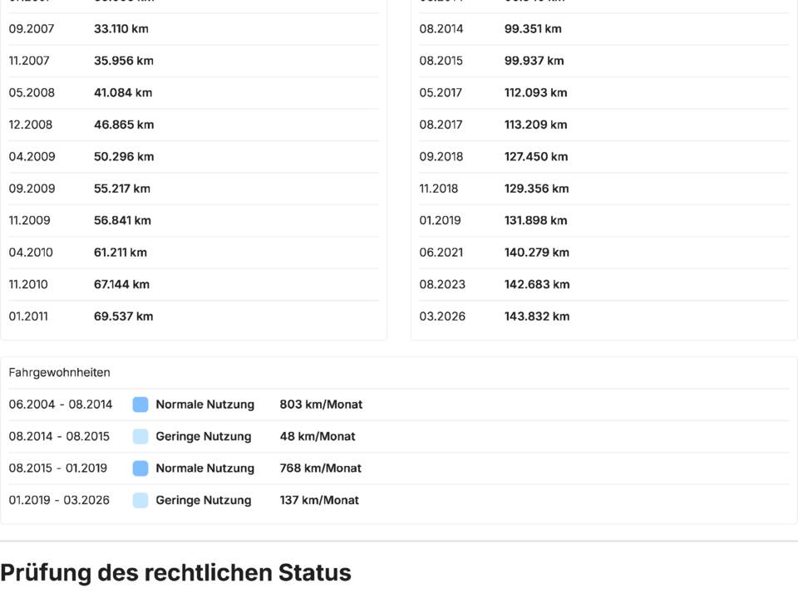Select the 803 km/Monat usage value
Viewport: 798px width, 598px height.
pyautogui.click(x=321, y=404)
